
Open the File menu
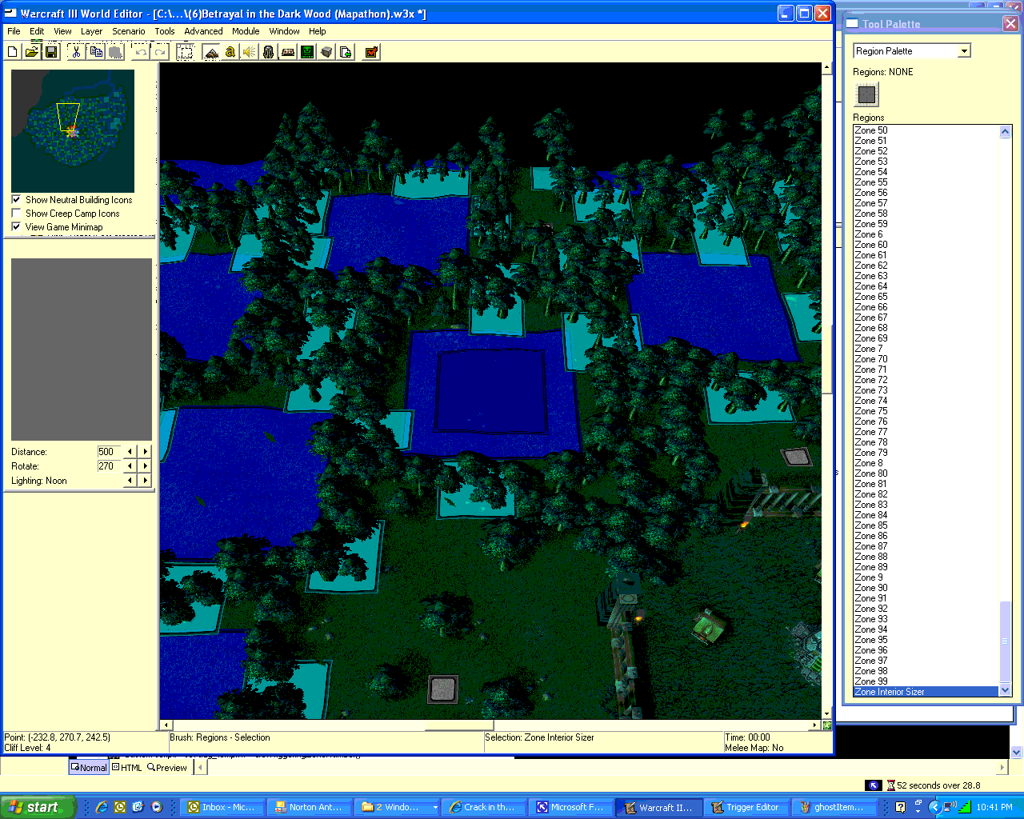tap(14, 31)
